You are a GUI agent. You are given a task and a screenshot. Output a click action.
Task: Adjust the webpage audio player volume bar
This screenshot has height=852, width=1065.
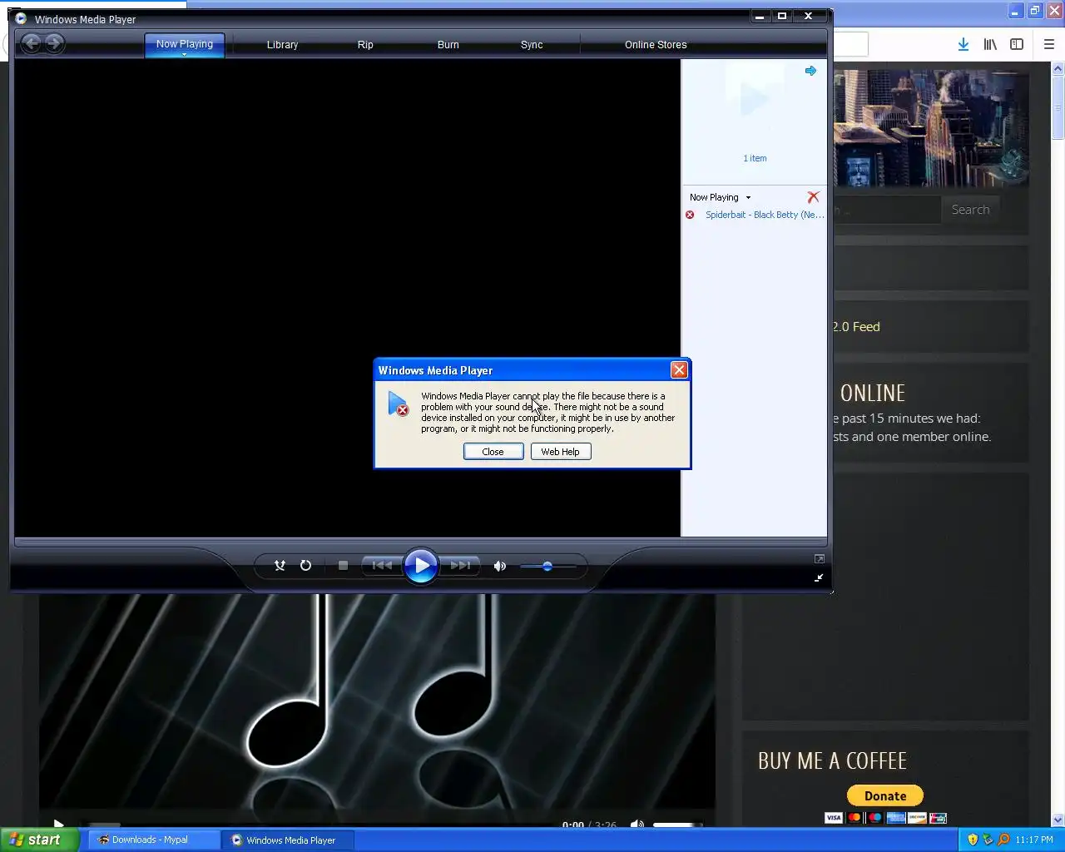point(678,825)
